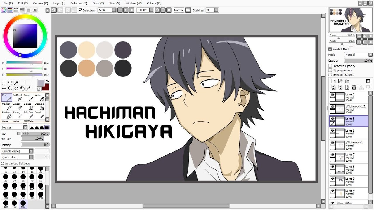This screenshot has width=374, height=210.
Task: Open the File menu
Action: (x=8, y=3)
